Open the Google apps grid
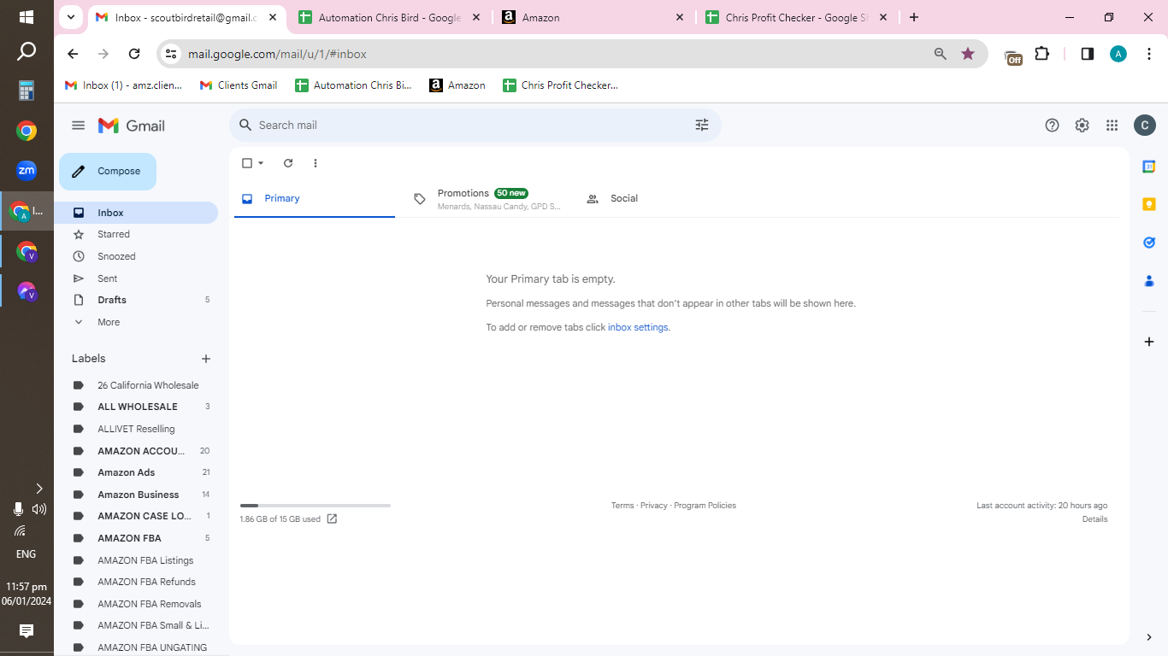Viewport: 1168px width, 656px height. point(1112,126)
